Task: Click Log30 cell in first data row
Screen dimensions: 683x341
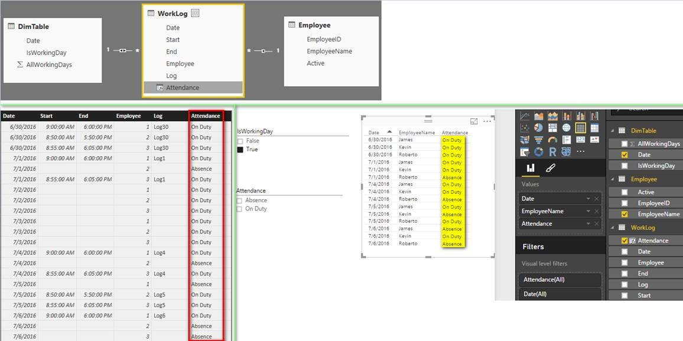Action: click(161, 126)
